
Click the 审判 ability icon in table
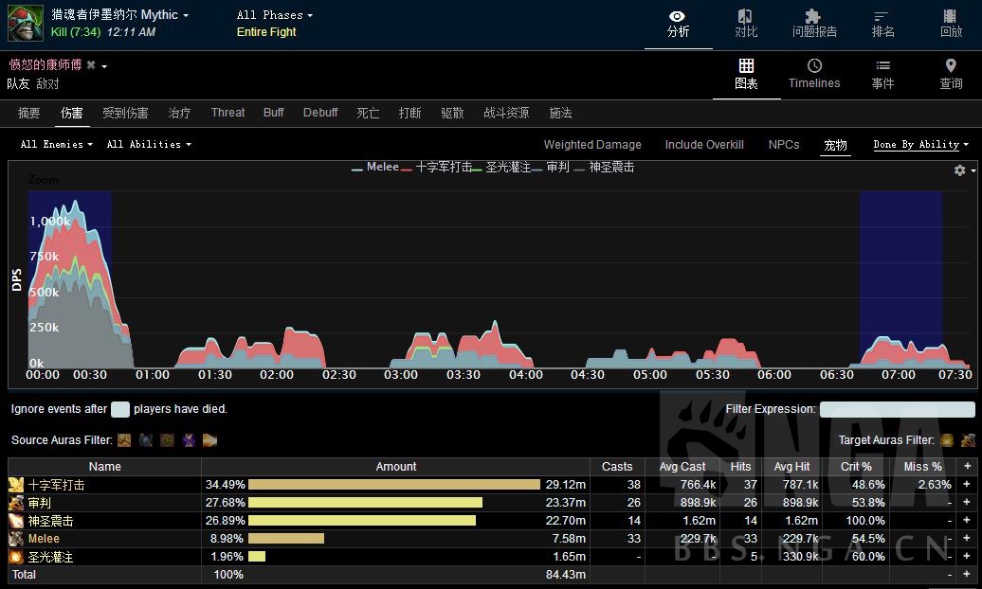pos(16,503)
